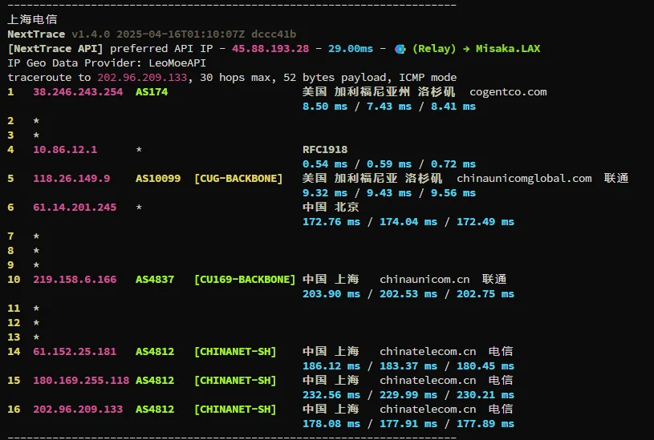Select hop 14 IP 61.152.25.181
This screenshot has width=654, height=440.
[x=75, y=352]
